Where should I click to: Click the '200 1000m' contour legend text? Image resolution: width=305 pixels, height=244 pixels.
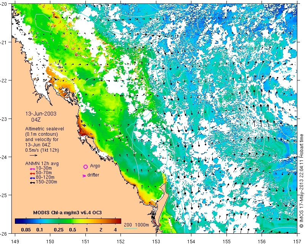pyautogui.click(x=136, y=225)
